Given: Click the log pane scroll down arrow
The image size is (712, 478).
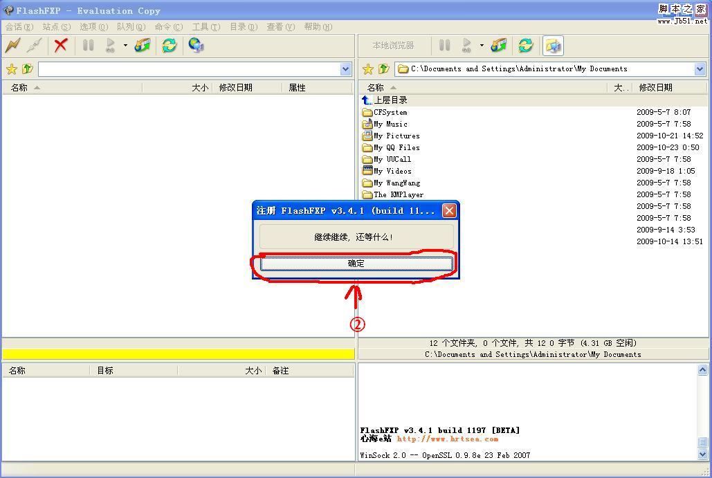Looking at the screenshot, I should (703, 454).
